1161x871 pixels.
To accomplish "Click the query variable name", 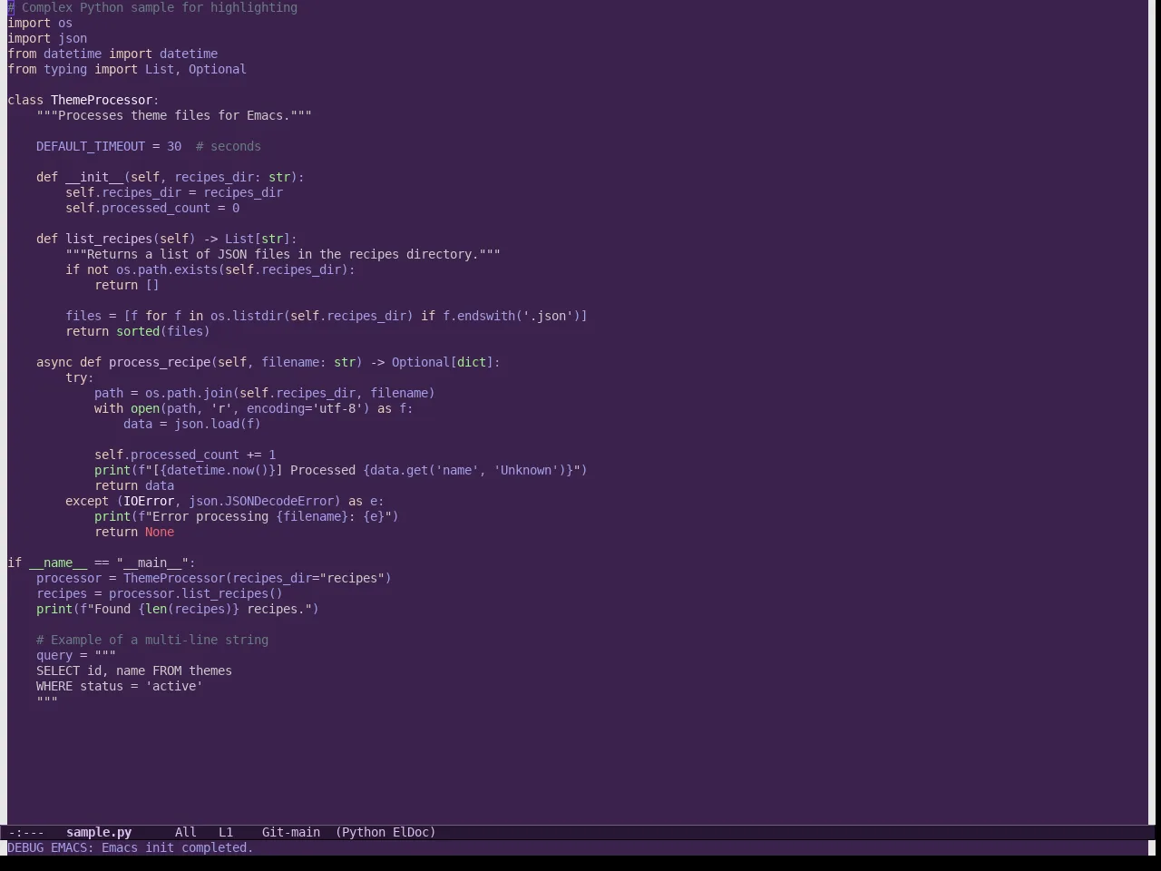I will point(54,655).
